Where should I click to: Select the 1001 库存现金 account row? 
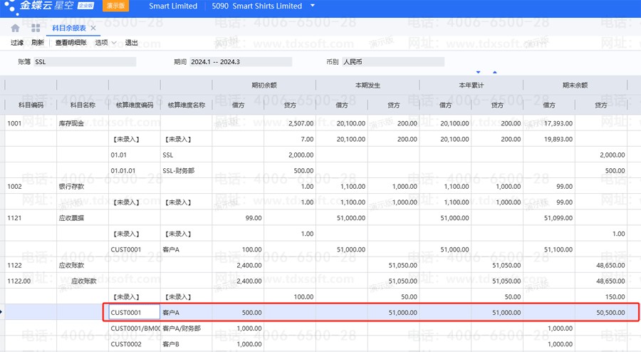[31, 123]
